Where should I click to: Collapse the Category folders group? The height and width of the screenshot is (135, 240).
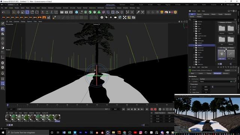(x=218, y=22)
